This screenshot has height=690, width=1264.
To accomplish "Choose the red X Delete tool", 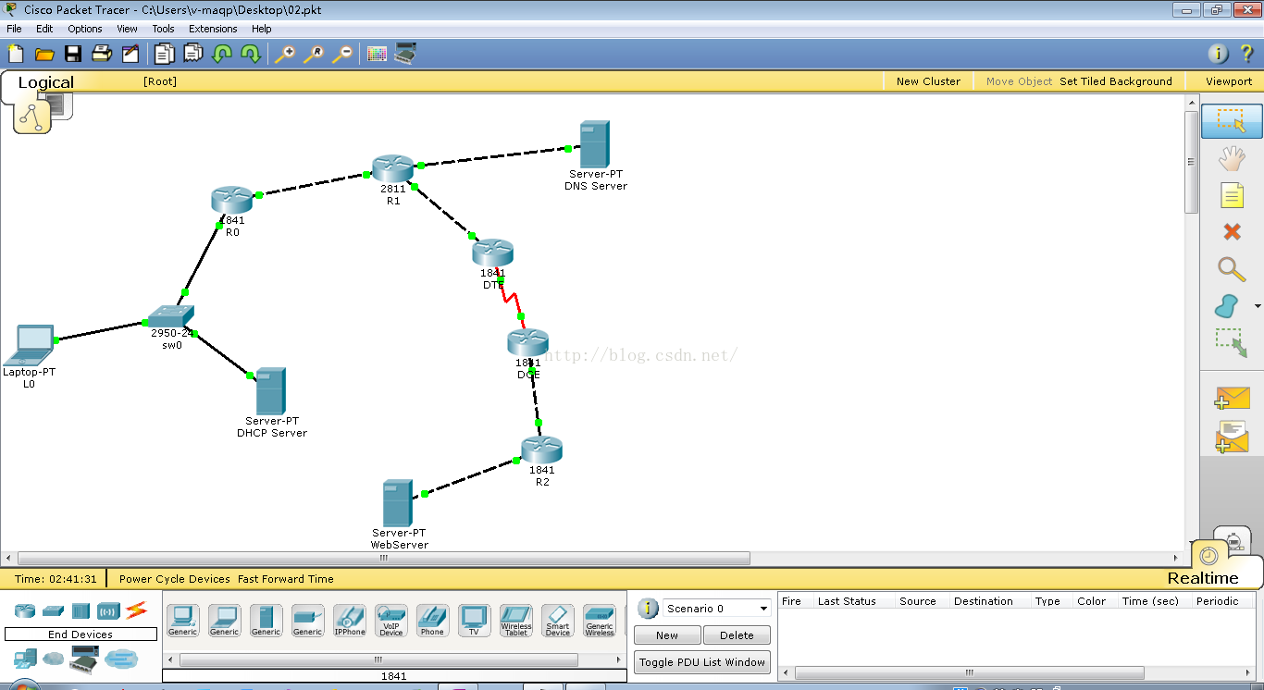I will pos(1232,232).
